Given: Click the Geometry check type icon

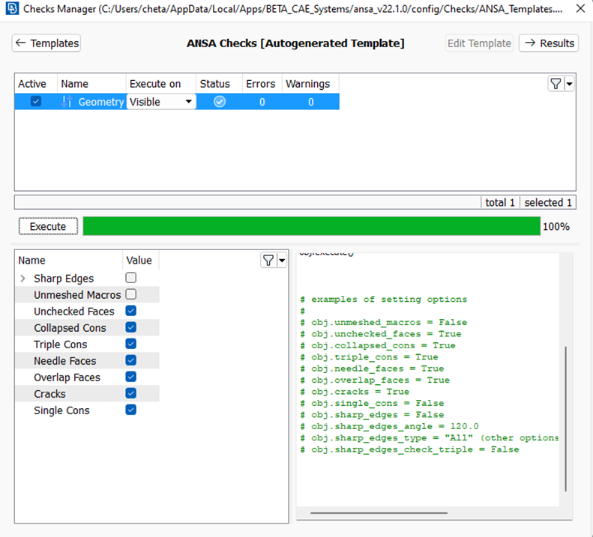Looking at the screenshot, I should (67, 102).
